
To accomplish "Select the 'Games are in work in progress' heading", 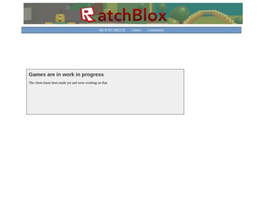I will (x=66, y=74).
